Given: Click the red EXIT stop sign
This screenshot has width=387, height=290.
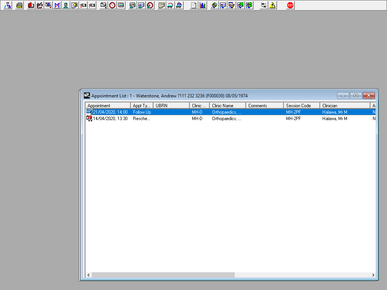Looking at the screenshot, I should click(x=290, y=5).
